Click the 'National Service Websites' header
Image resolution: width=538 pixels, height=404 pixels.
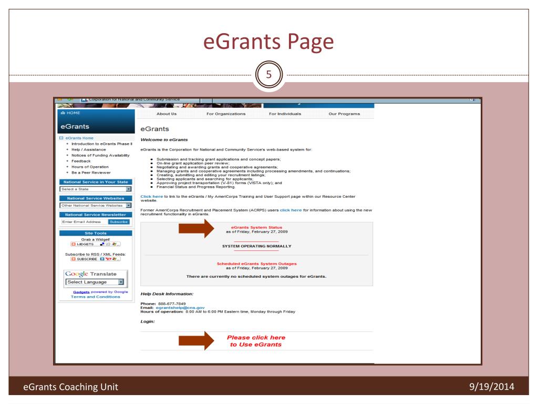(96, 198)
